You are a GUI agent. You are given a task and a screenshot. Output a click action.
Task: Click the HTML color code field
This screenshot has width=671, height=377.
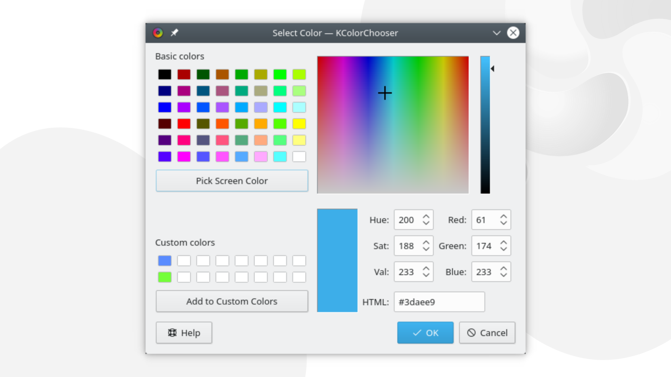pyautogui.click(x=439, y=302)
